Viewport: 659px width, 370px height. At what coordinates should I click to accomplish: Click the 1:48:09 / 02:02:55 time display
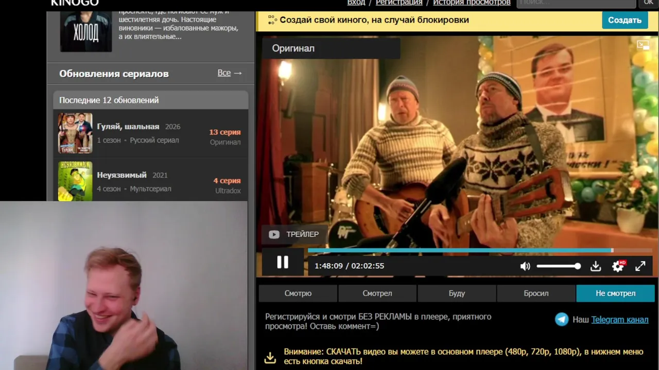(x=350, y=266)
